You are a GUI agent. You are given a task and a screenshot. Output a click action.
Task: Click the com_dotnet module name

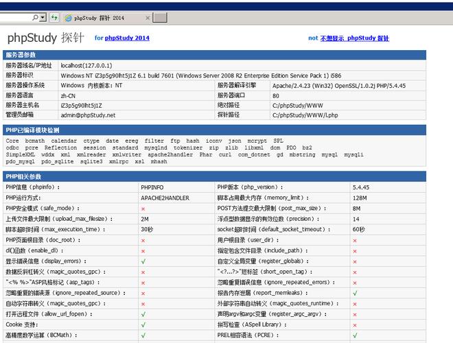coord(254,154)
